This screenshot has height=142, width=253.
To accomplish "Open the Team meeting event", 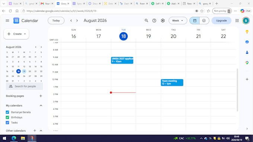I will point(172,83).
